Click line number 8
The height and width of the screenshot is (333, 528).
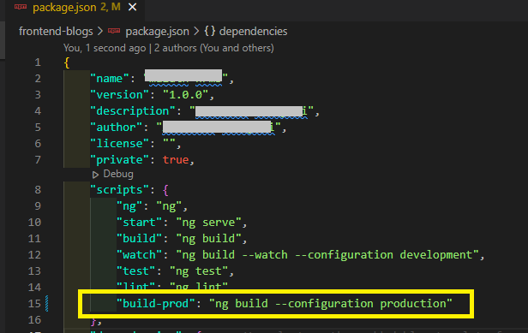click(38, 190)
